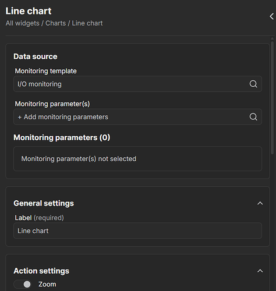Click the Zoom label text
276x291 pixels.
tap(47, 285)
